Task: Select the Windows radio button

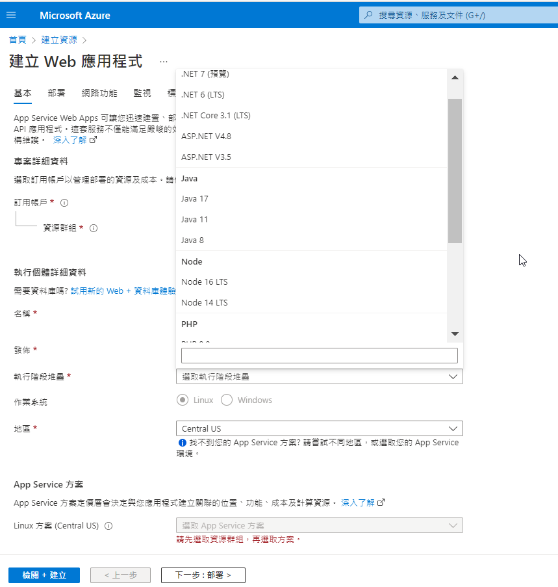Action: 227,400
